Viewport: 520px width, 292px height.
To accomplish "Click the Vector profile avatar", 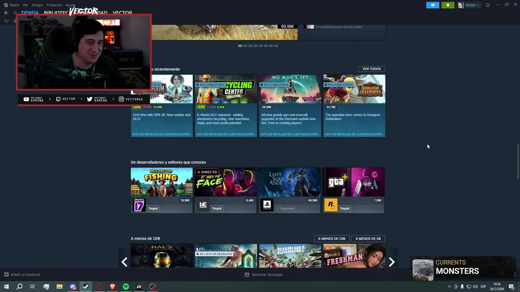I will click(460, 5).
